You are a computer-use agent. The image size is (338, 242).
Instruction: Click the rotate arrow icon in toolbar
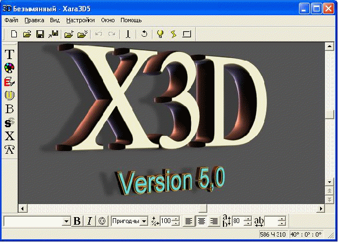(x=144, y=34)
